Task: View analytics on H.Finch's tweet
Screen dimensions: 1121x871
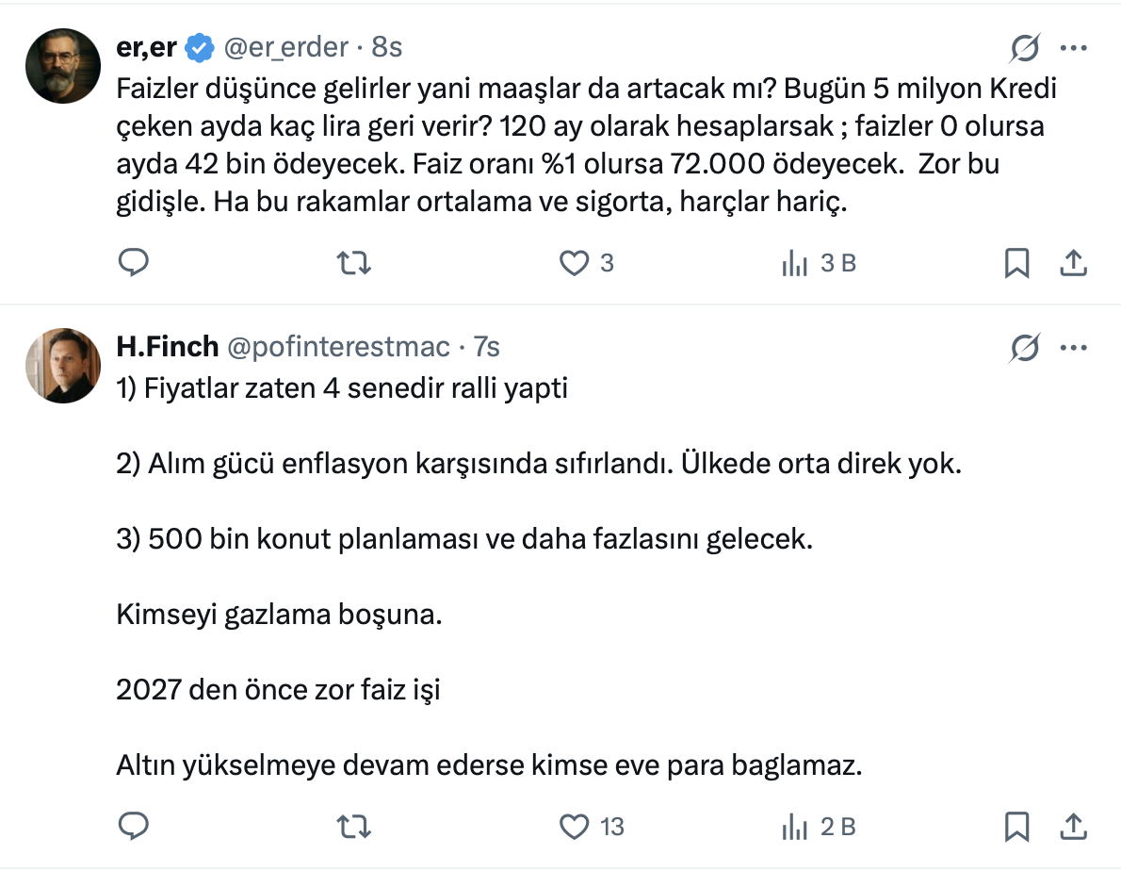Action: 796,828
